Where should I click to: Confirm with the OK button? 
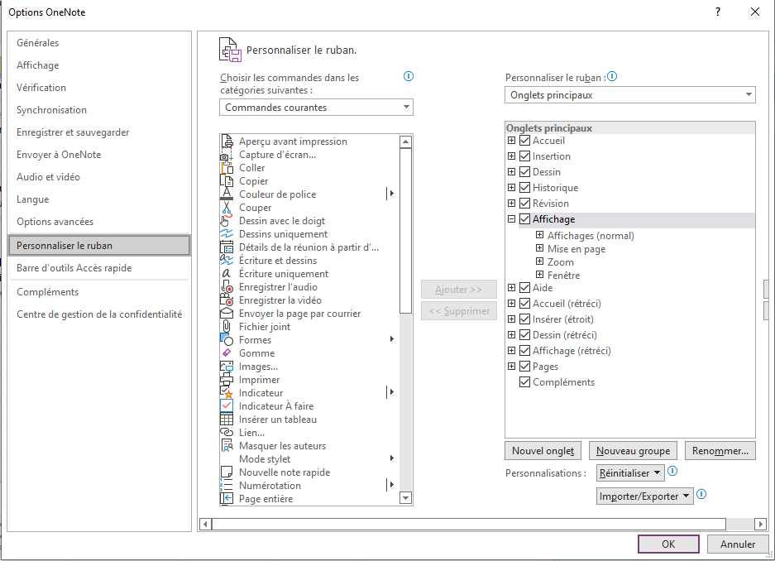[x=668, y=544]
